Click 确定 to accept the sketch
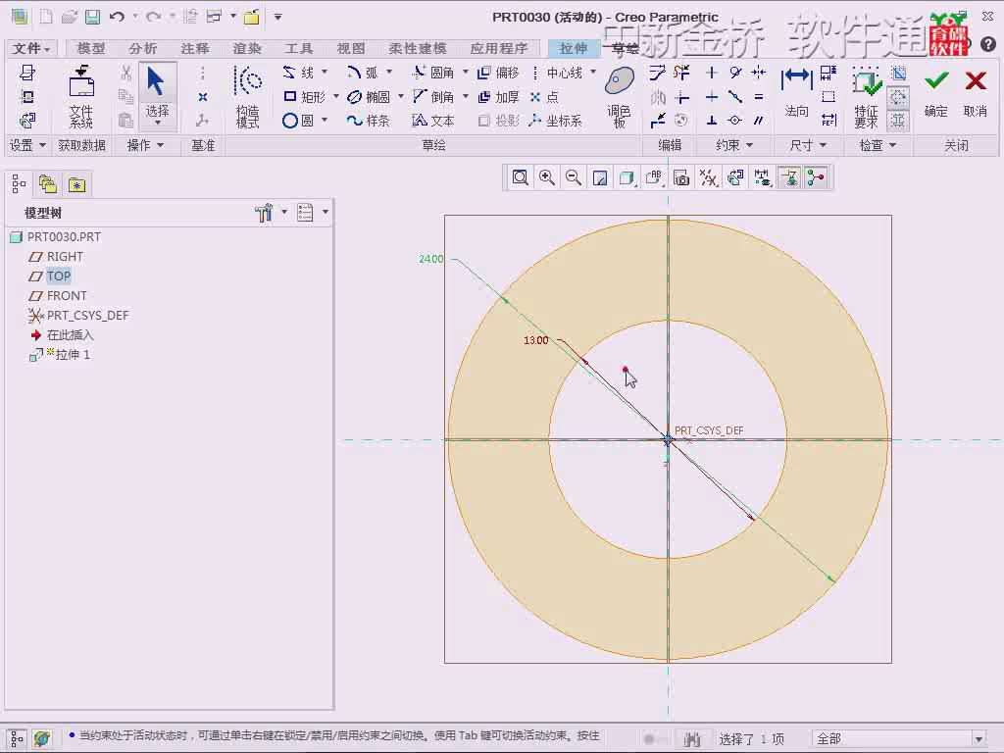Viewport: 1004px width, 753px height. [x=936, y=94]
